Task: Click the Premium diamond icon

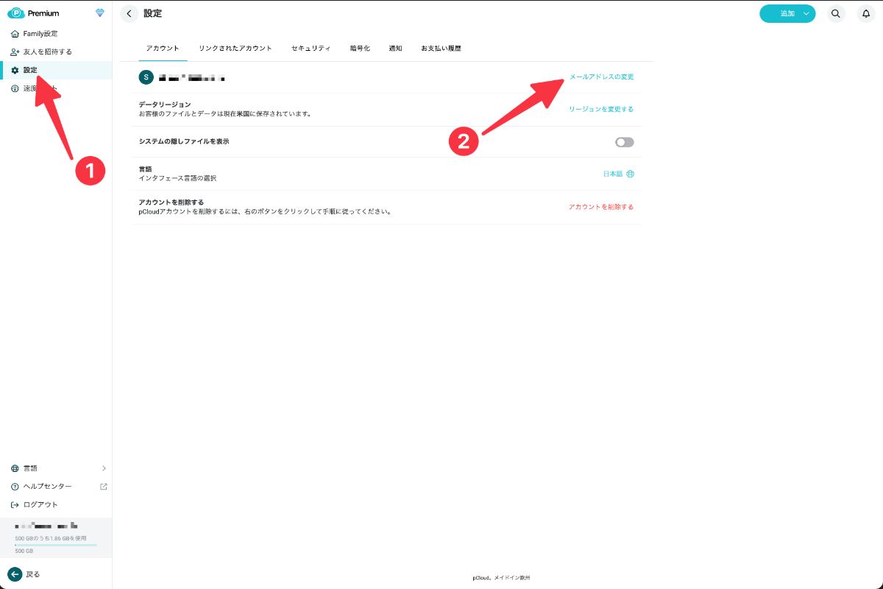Action: coord(100,13)
